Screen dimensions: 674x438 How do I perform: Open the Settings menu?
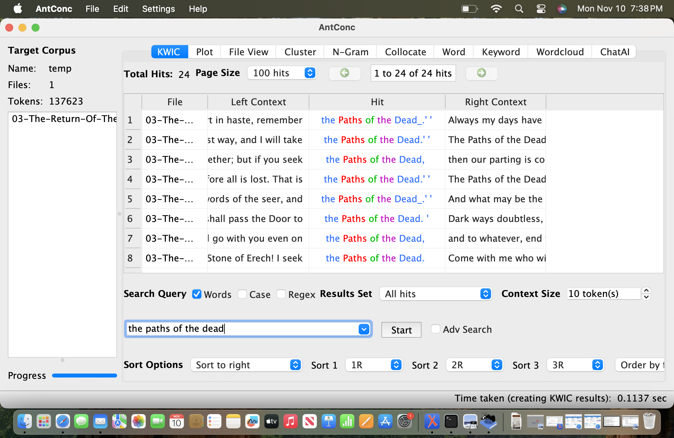click(158, 9)
